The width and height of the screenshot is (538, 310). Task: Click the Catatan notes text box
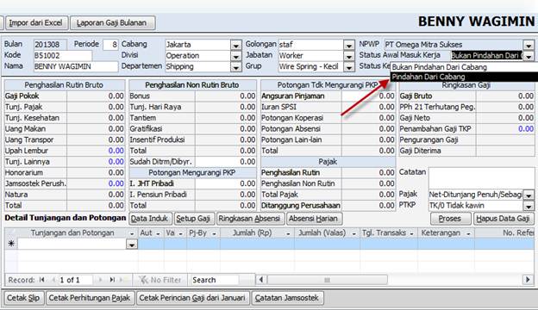tap(481, 177)
